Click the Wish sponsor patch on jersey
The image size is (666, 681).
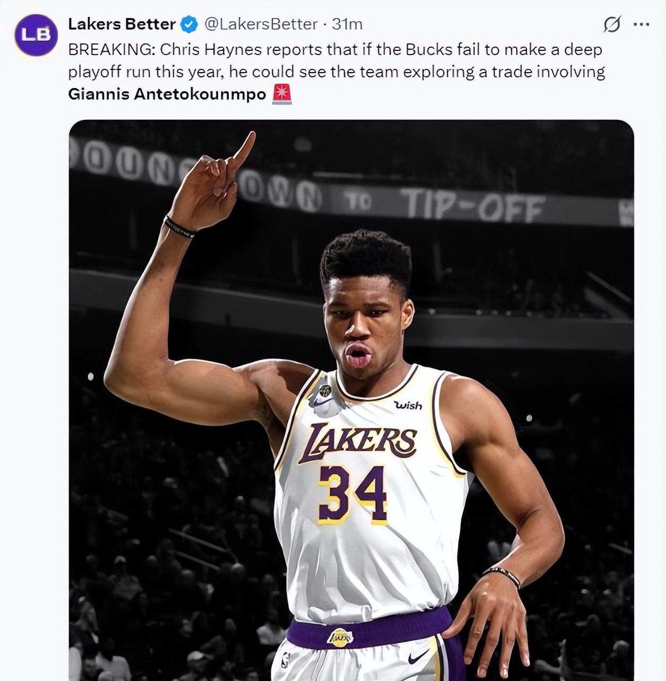click(408, 405)
